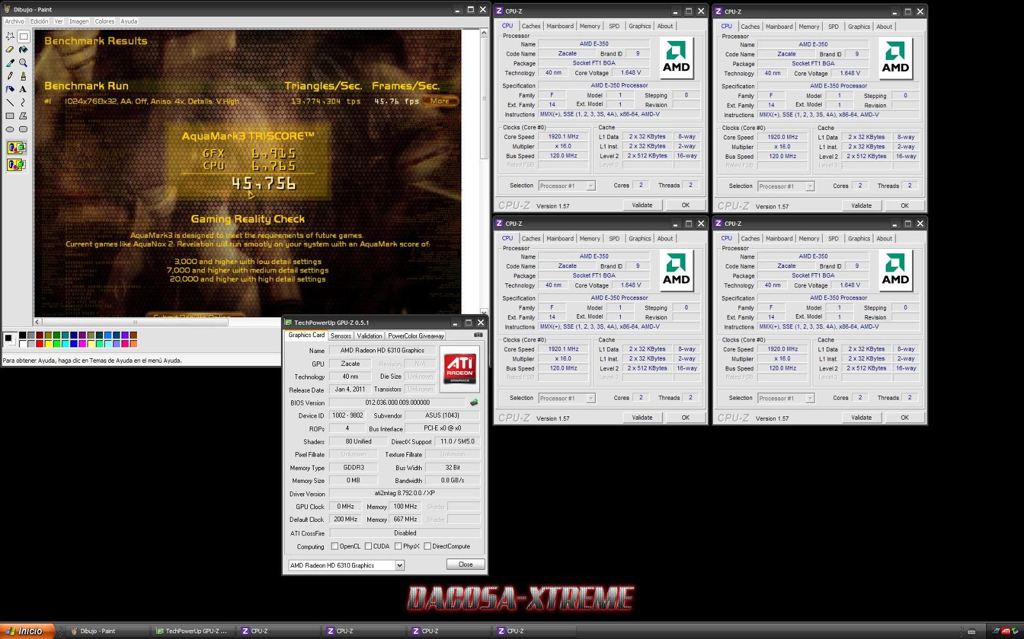Viewport: 1024px width, 639px height.
Task: Open the Imagen menu in Paint
Action: [79, 21]
